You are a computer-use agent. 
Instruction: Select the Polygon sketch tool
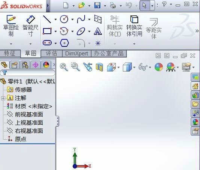64,43
